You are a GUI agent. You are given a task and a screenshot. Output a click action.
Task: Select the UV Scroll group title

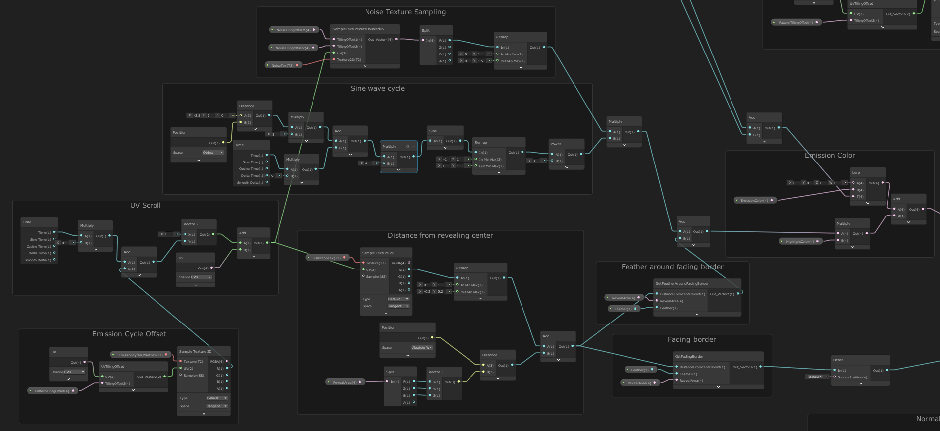145,205
